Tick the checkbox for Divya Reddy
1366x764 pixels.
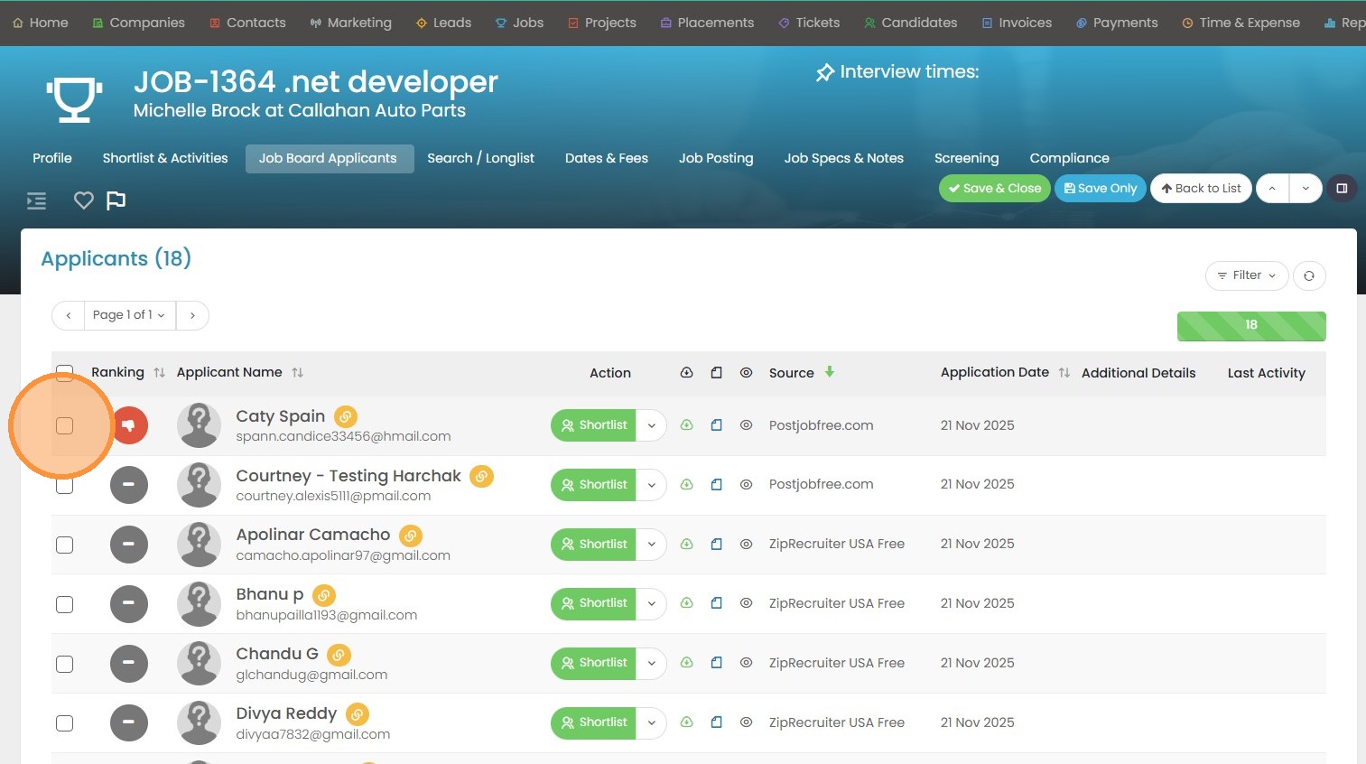coord(65,723)
